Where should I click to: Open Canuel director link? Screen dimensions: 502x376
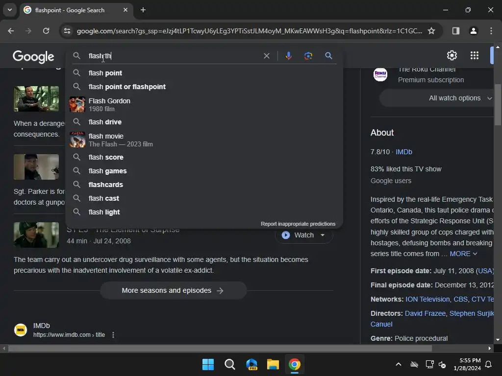tap(381, 324)
